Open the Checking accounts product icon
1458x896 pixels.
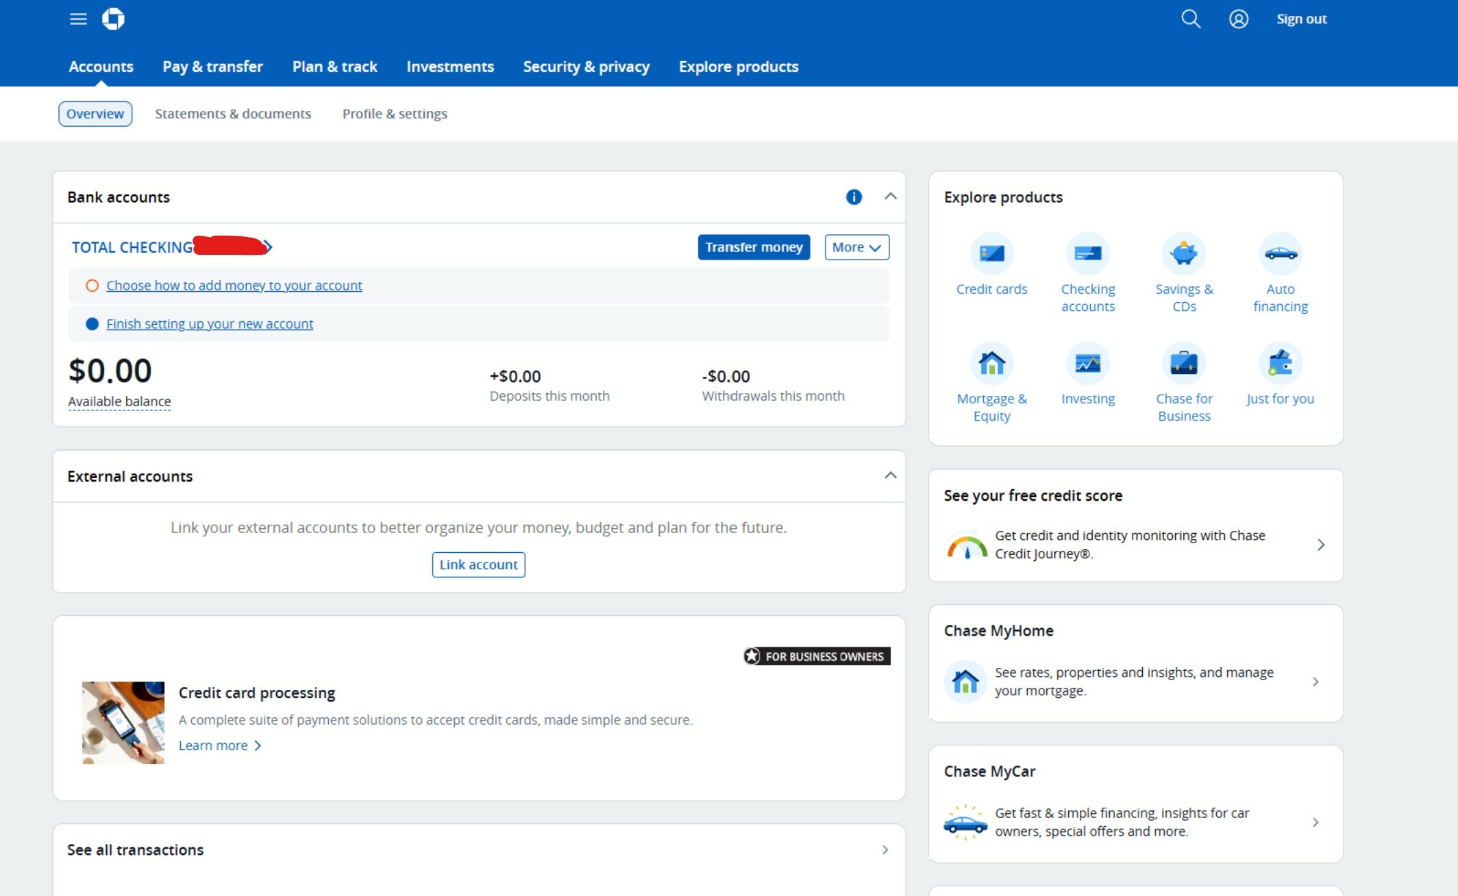click(1088, 253)
